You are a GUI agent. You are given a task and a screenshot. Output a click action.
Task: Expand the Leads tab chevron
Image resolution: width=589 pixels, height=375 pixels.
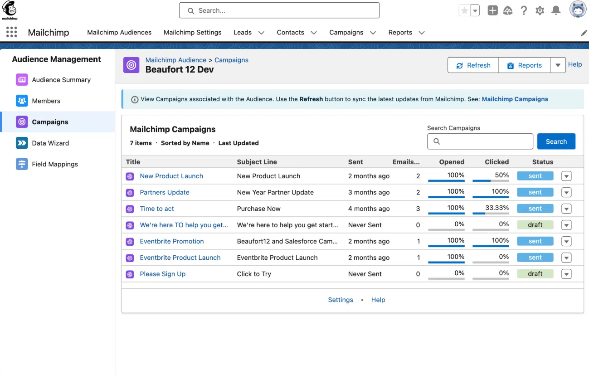261,33
